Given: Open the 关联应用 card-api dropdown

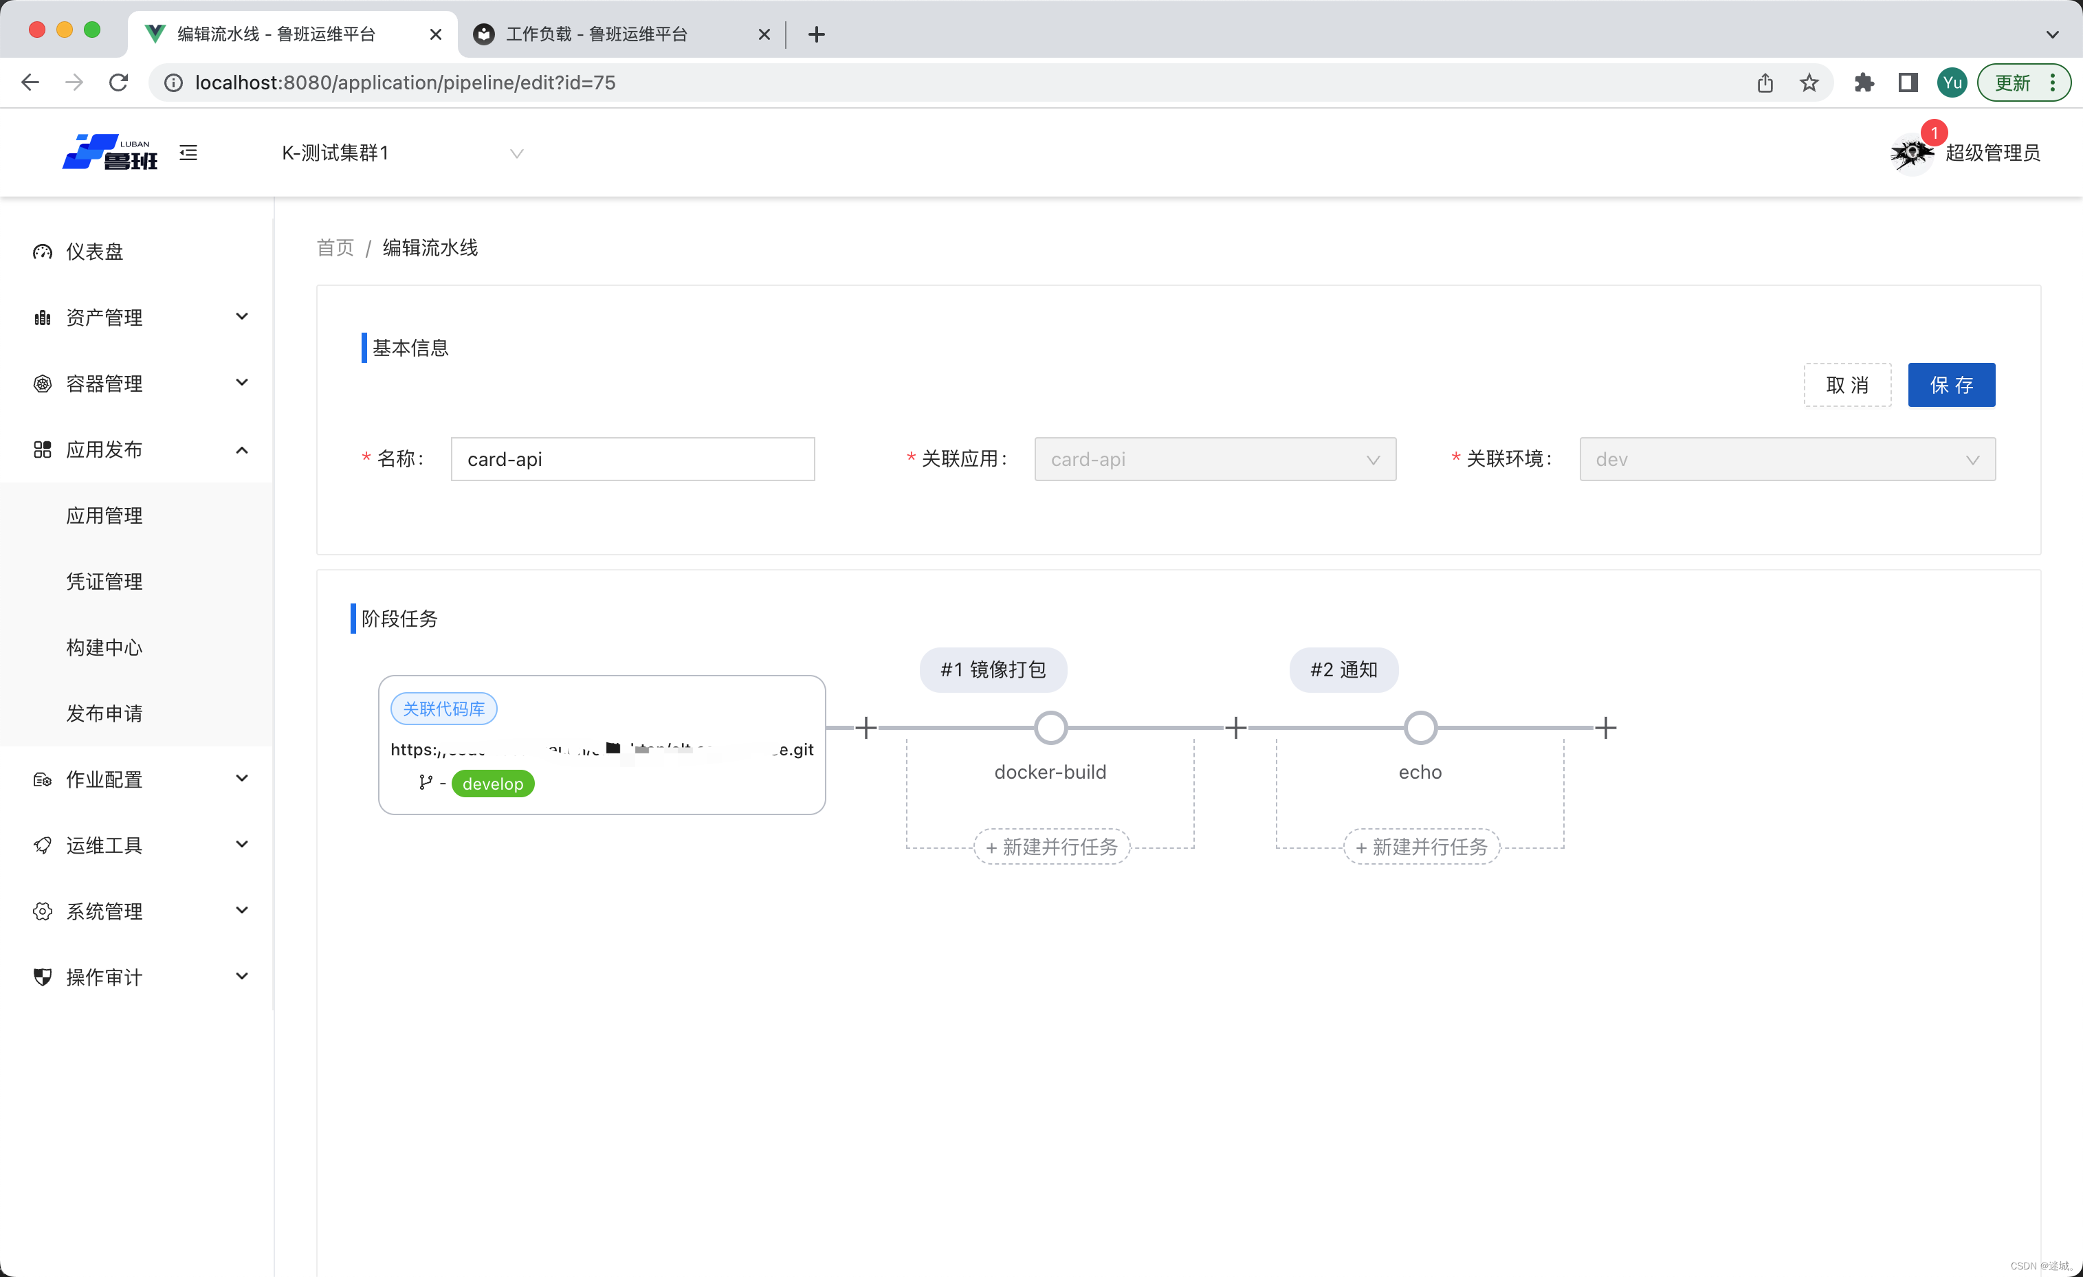Looking at the screenshot, I should coord(1215,459).
